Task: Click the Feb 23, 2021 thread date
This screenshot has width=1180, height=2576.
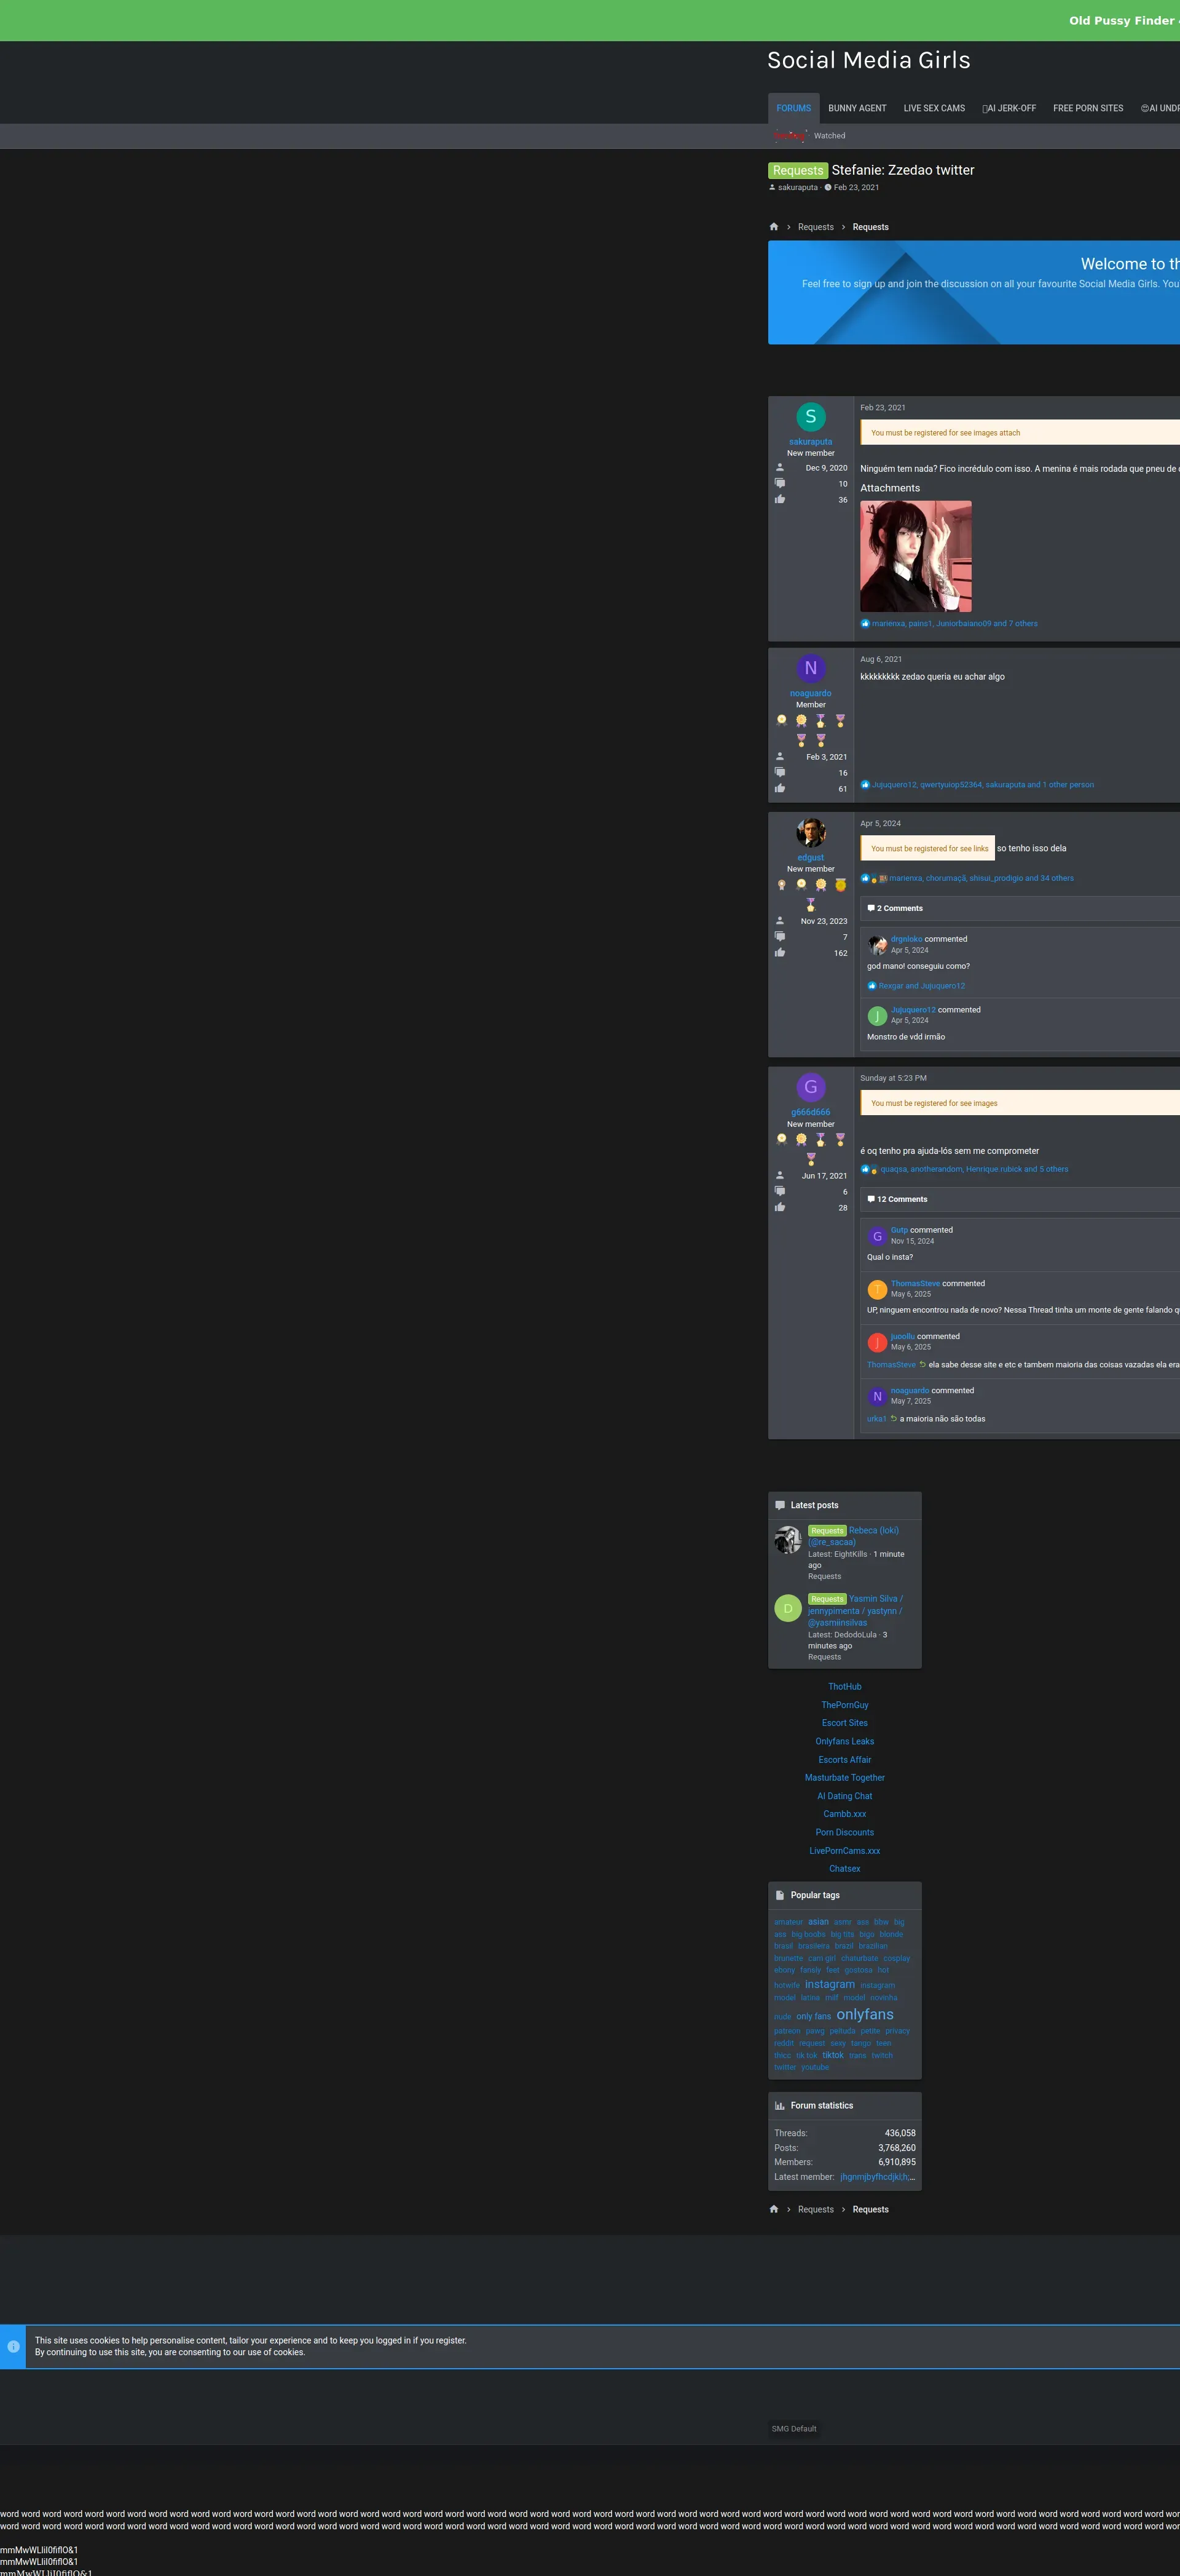Action: [856, 187]
